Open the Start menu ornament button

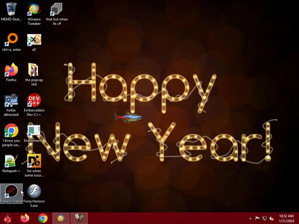tap(8, 218)
